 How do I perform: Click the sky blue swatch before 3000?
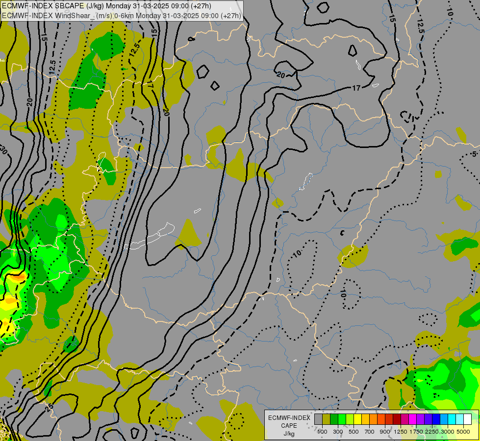coord(444,419)
